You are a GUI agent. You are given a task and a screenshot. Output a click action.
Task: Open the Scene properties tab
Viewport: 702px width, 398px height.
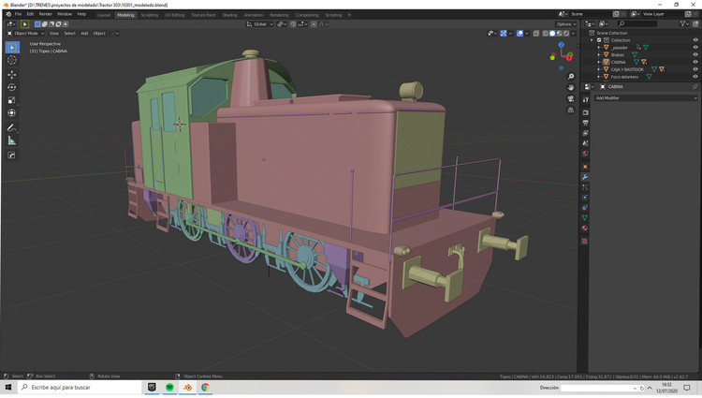585,143
